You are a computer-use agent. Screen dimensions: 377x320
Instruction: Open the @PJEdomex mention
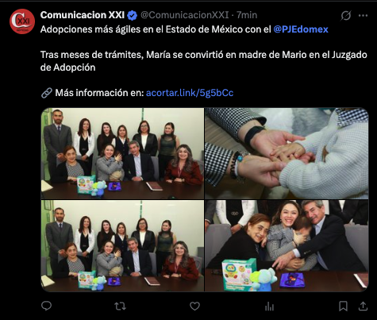click(301, 29)
